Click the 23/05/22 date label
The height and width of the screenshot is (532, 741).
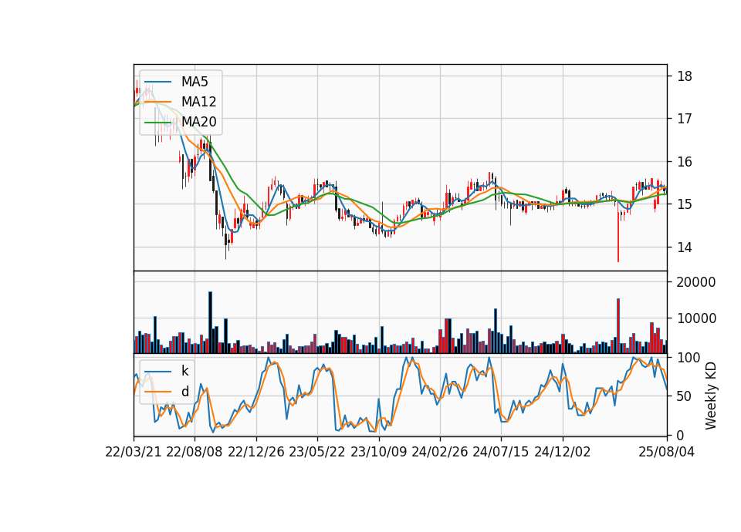[317, 452]
